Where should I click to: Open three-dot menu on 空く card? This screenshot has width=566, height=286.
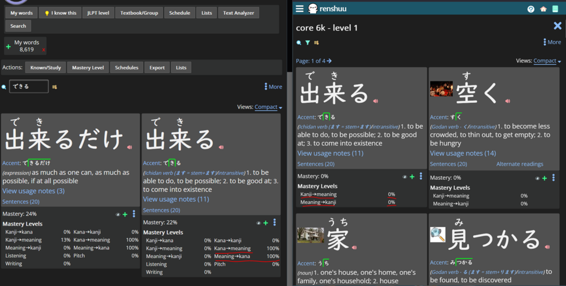554,177
